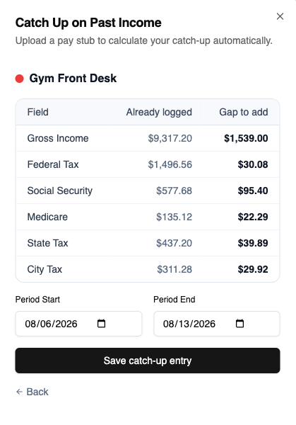Click State Tax already logged $437.20
The image size is (296, 425).
[174, 243]
